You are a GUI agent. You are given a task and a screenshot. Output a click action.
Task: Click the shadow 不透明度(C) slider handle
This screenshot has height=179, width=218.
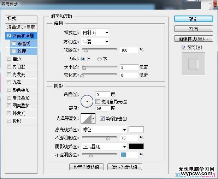coord(91,155)
